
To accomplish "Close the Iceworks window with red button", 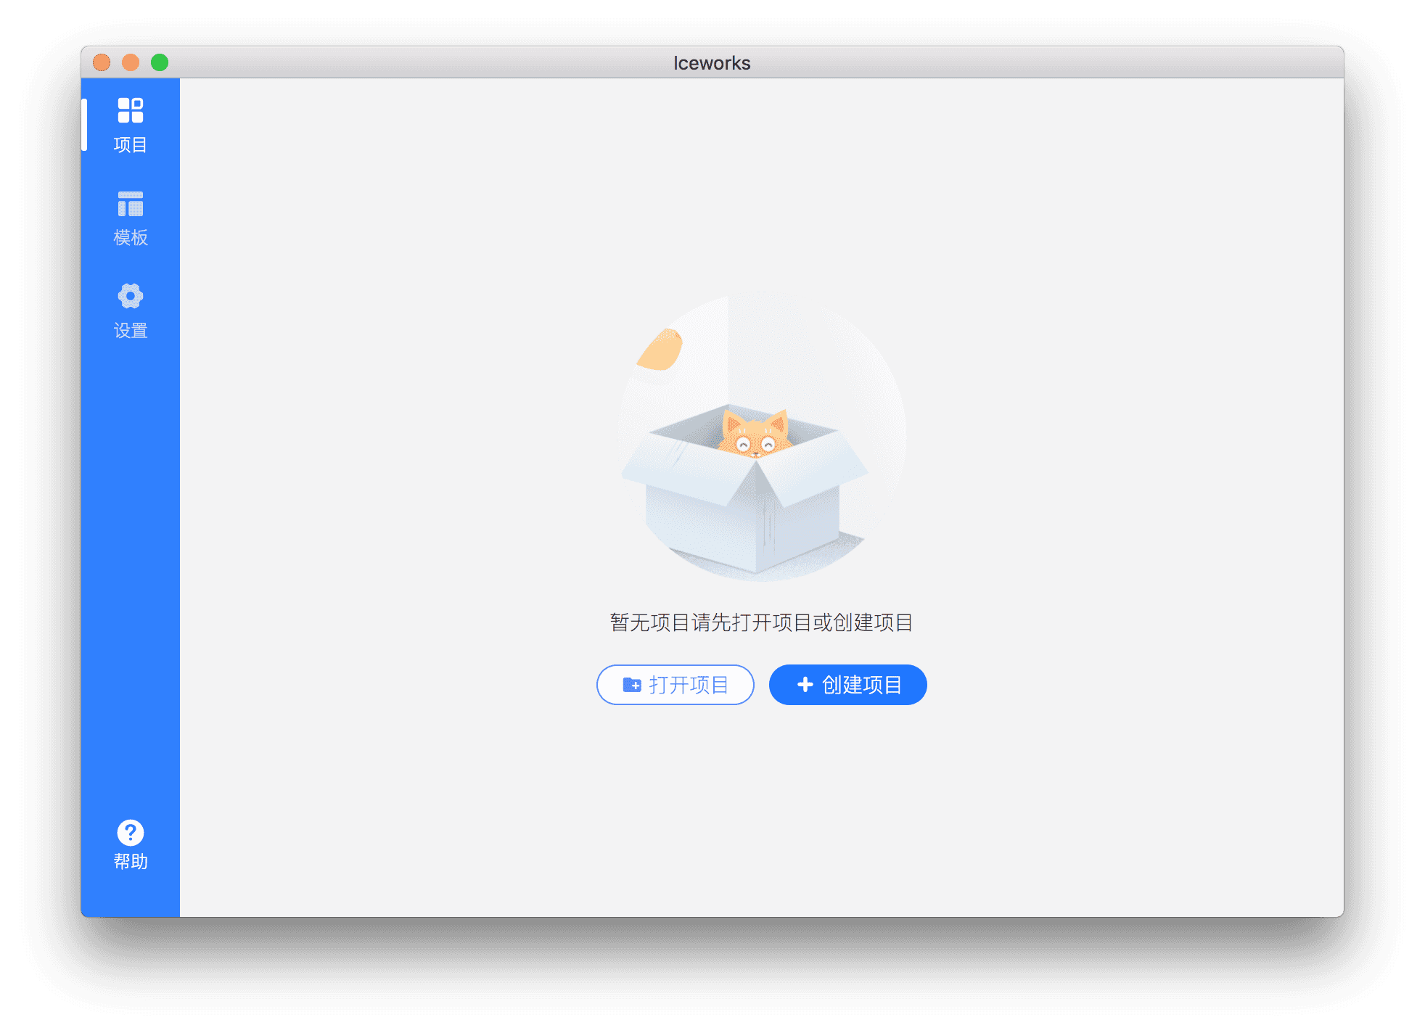I will coord(102,63).
